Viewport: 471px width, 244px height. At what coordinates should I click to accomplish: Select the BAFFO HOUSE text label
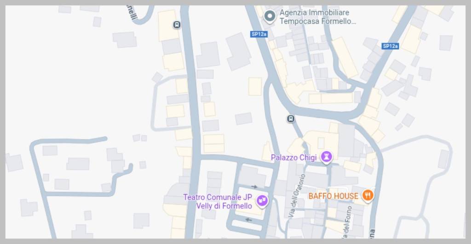(x=333, y=196)
